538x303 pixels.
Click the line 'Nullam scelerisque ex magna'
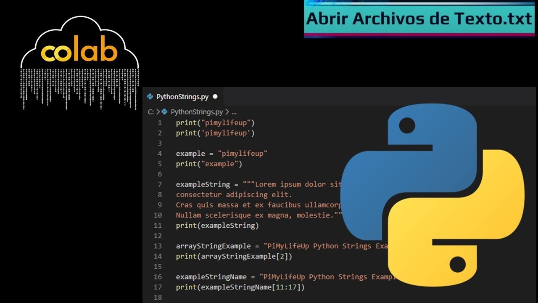tap(259, 215)
